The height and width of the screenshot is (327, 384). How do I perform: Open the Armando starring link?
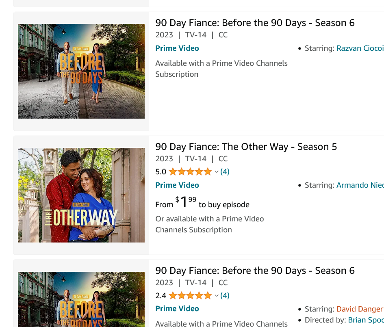(360, 185)
